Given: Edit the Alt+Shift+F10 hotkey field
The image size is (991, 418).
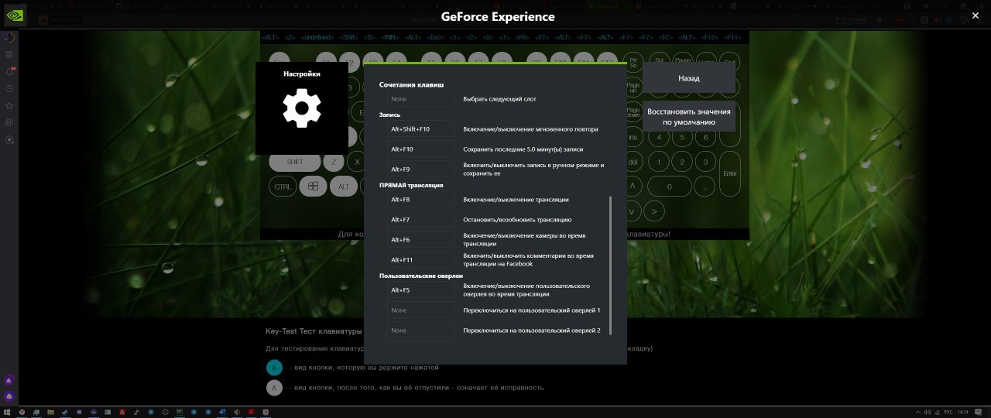Looking at the screenshot, I should [421, 129].
